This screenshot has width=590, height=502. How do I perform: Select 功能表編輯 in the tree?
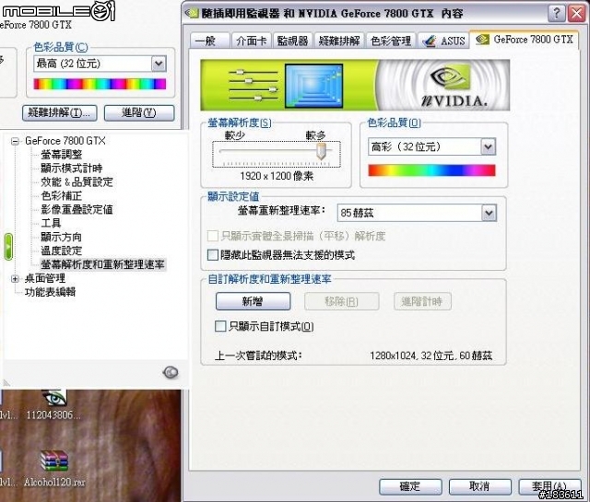click(50, 292)
